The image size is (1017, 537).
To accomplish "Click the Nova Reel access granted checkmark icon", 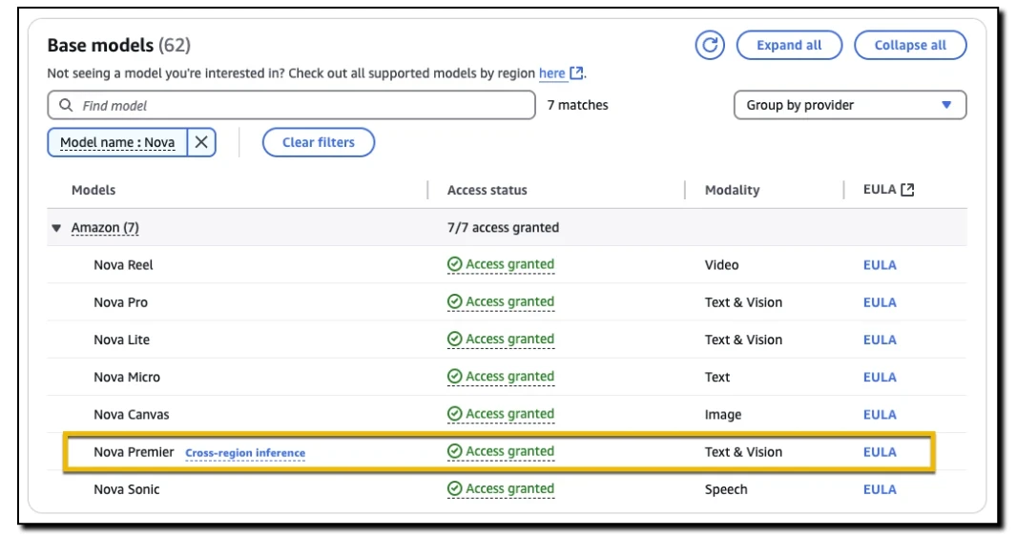I will point(455,265).
